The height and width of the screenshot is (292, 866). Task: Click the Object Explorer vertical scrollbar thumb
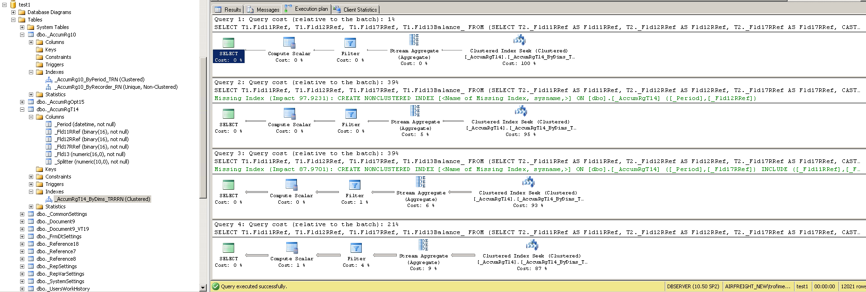203,128
